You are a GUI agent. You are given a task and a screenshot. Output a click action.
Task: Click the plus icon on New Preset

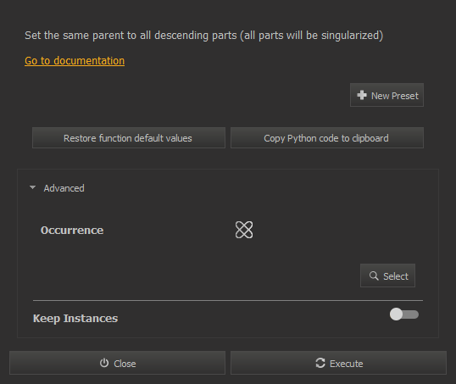tap(362, 95)
